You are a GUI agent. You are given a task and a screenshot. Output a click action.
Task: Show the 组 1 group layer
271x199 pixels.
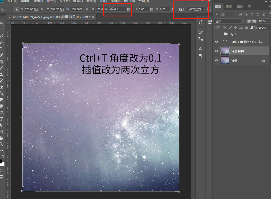click(217, 34)
